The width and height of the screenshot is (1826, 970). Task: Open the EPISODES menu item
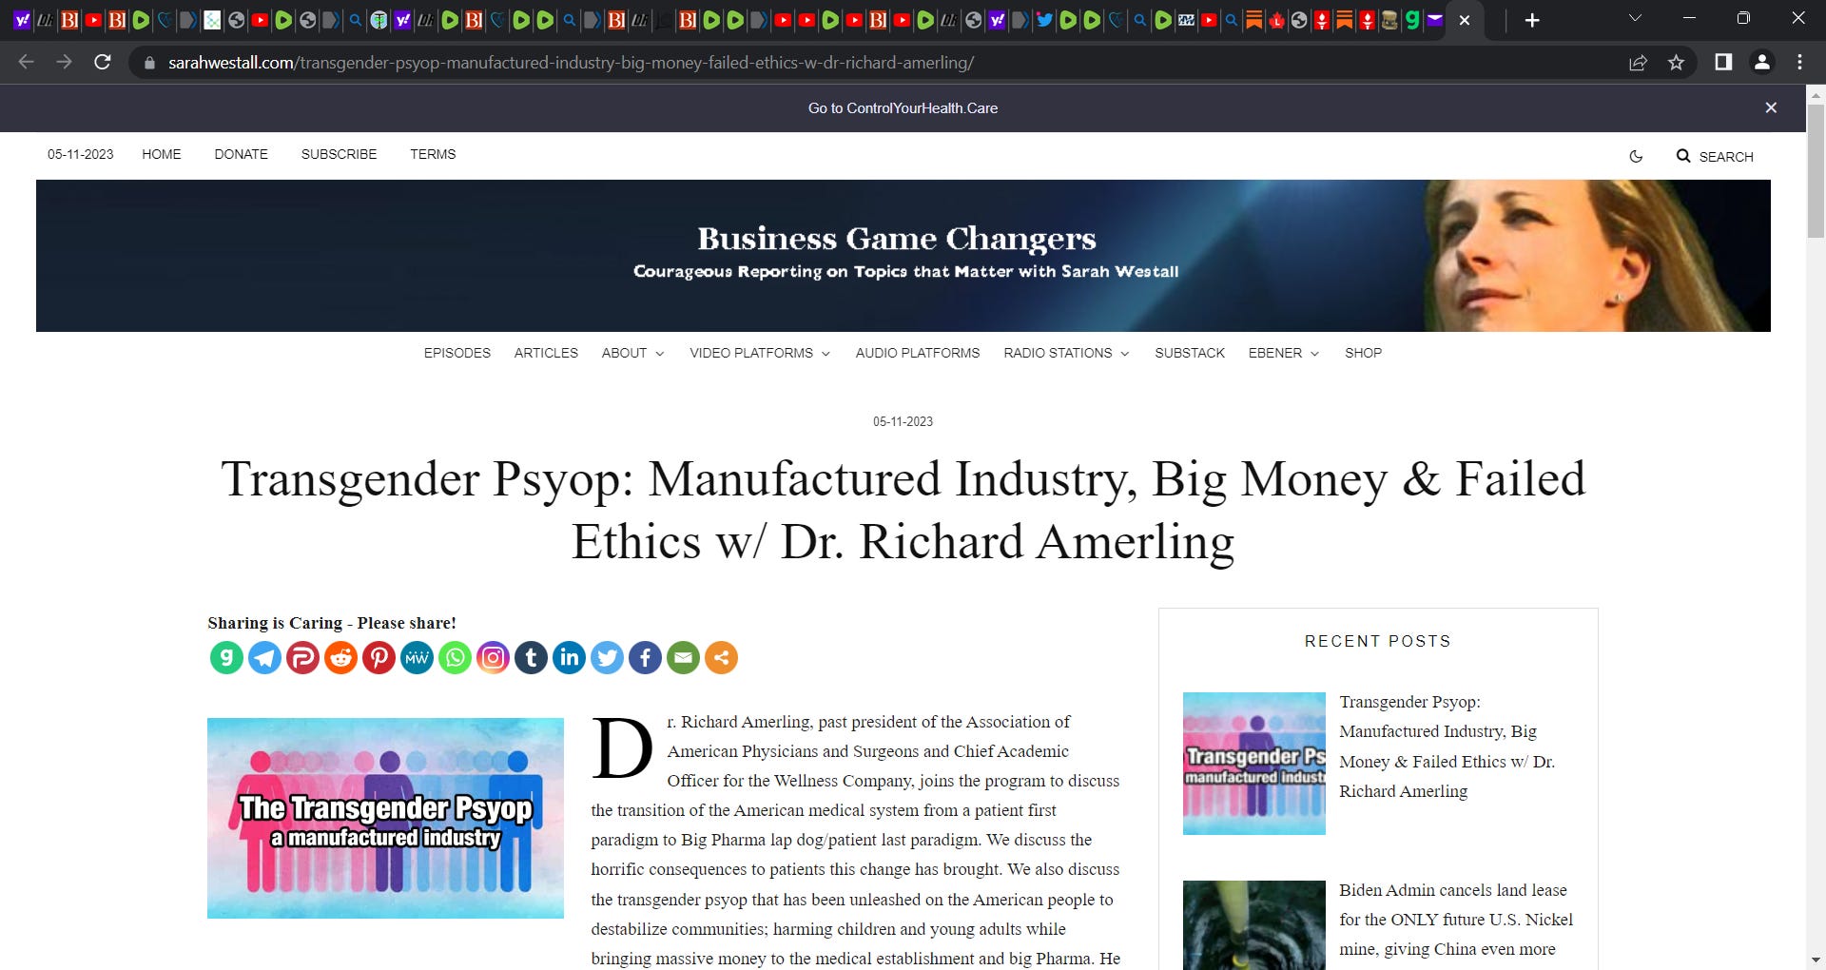(x=457, y=353)
